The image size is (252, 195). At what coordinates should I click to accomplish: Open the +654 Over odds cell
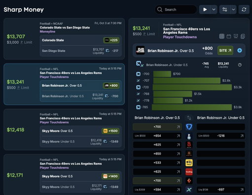point(157,136)
